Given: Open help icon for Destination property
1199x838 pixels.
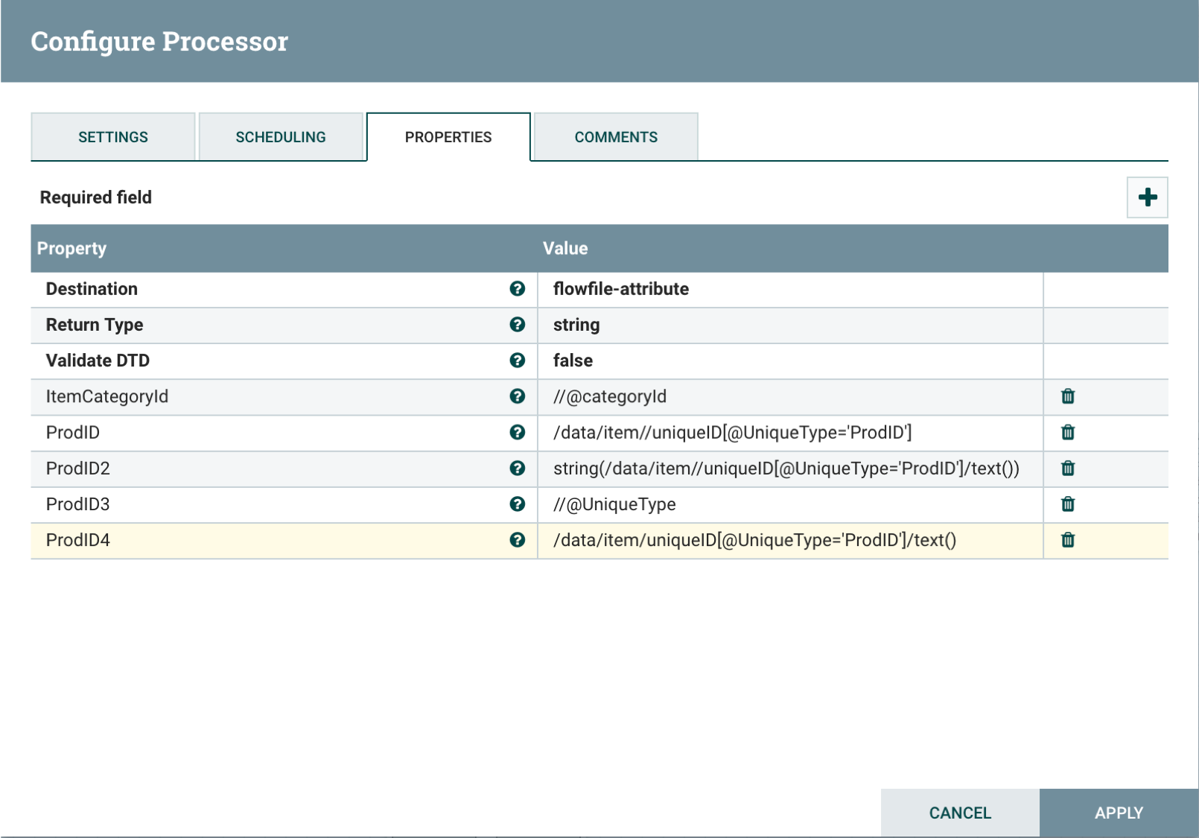Looking at the screenshot, I should pos(518,289).
